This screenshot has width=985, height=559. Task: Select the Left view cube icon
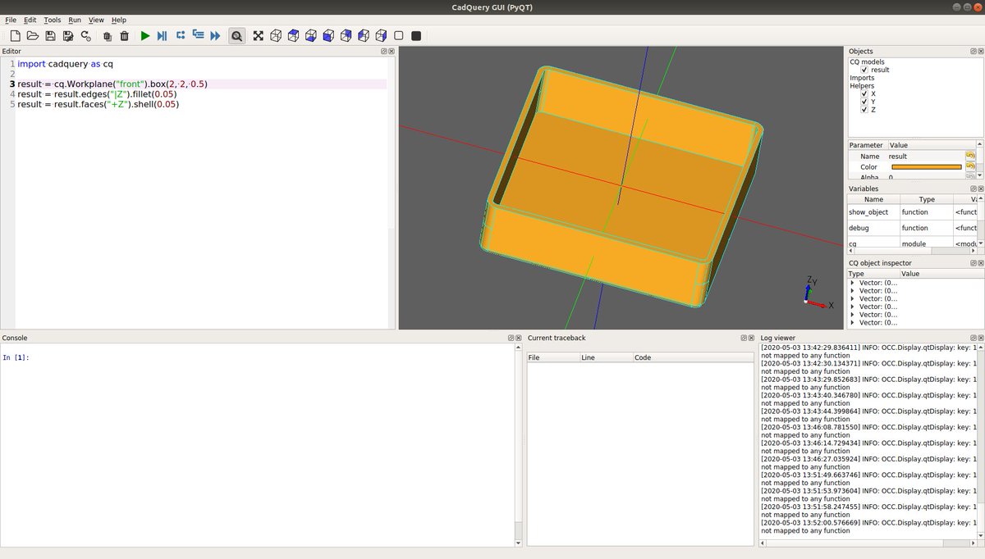[364, 36]
